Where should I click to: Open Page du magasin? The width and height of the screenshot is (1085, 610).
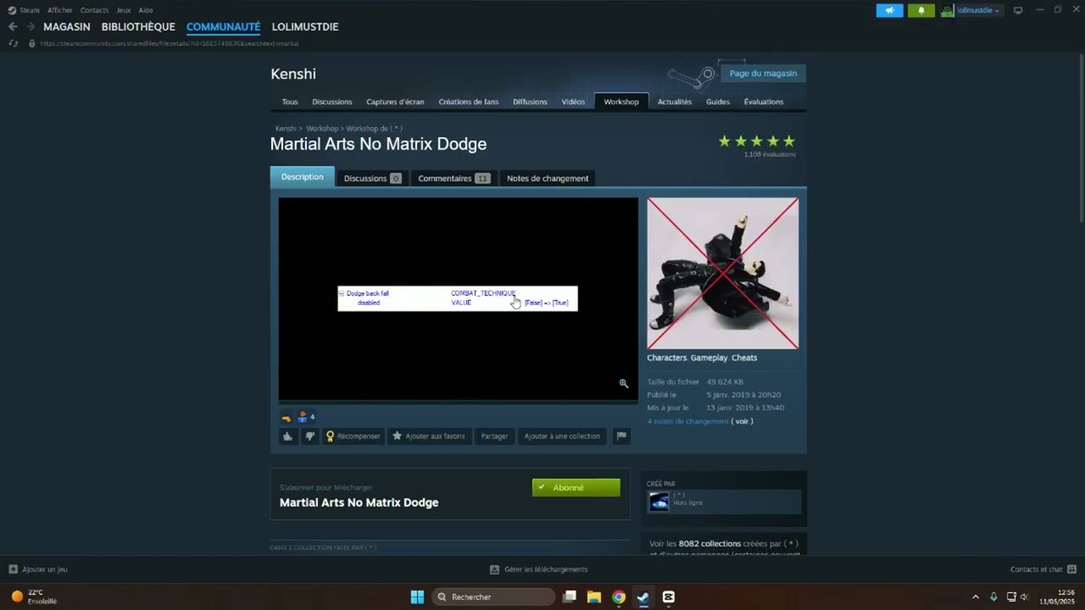(763, 73)
